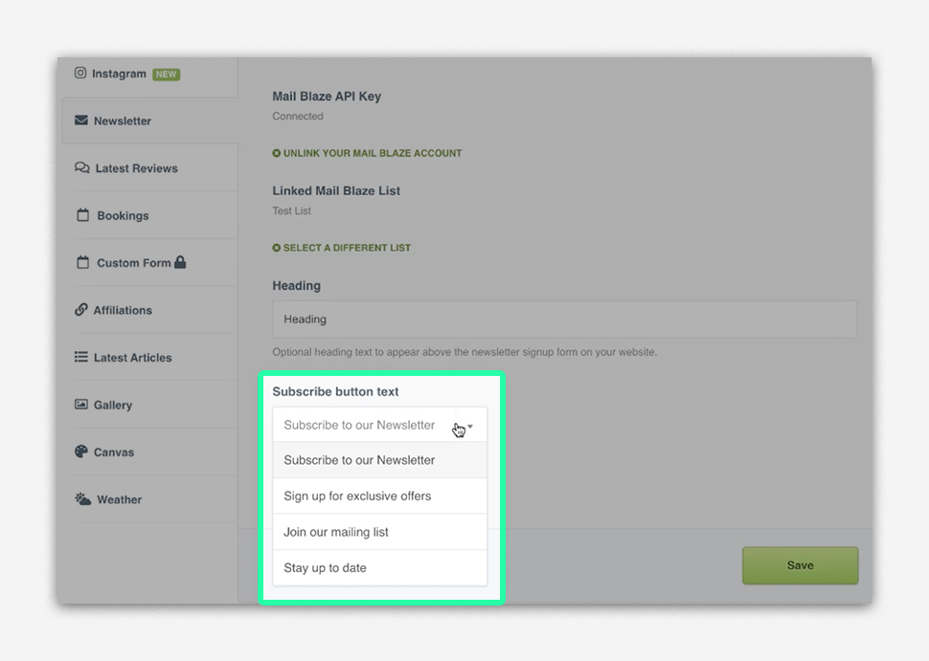Click the Instagram camera icon in sidebar
This screenshot has width=929, height=661.
81,73
